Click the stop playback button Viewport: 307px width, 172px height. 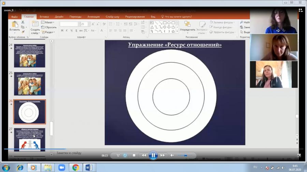click(x=134, y=155)
